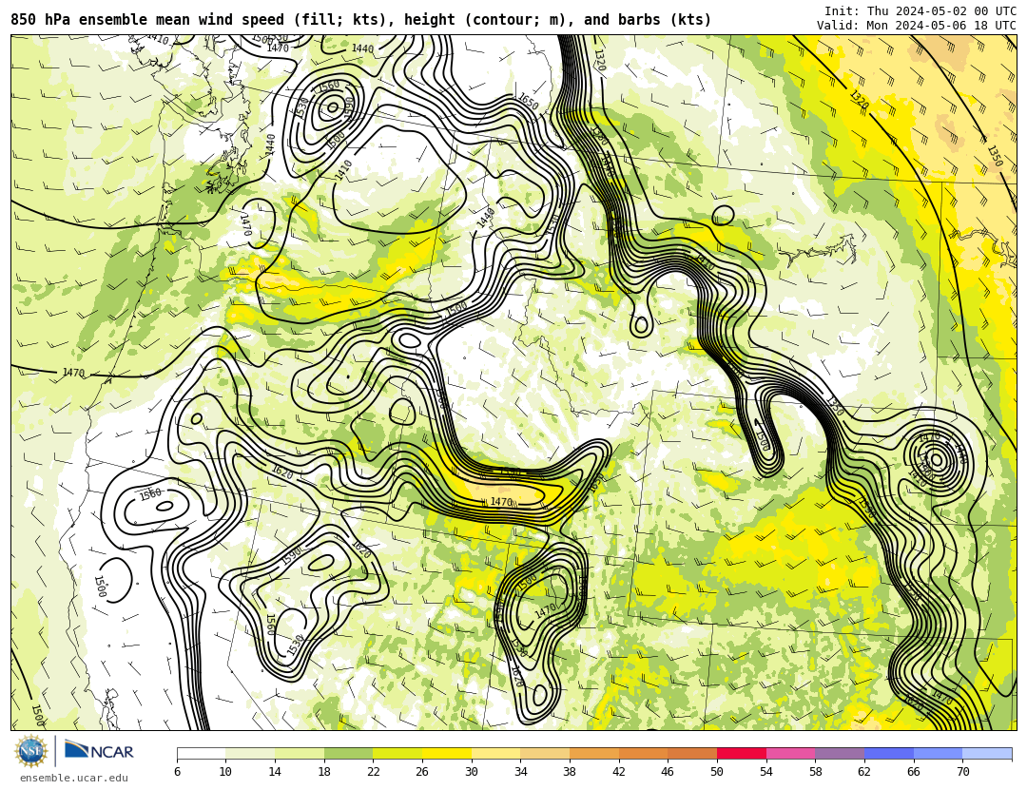1027x790 pixels.
Task: Pick the 34–38 kts tan swatch
Action: tap(545, 753)
